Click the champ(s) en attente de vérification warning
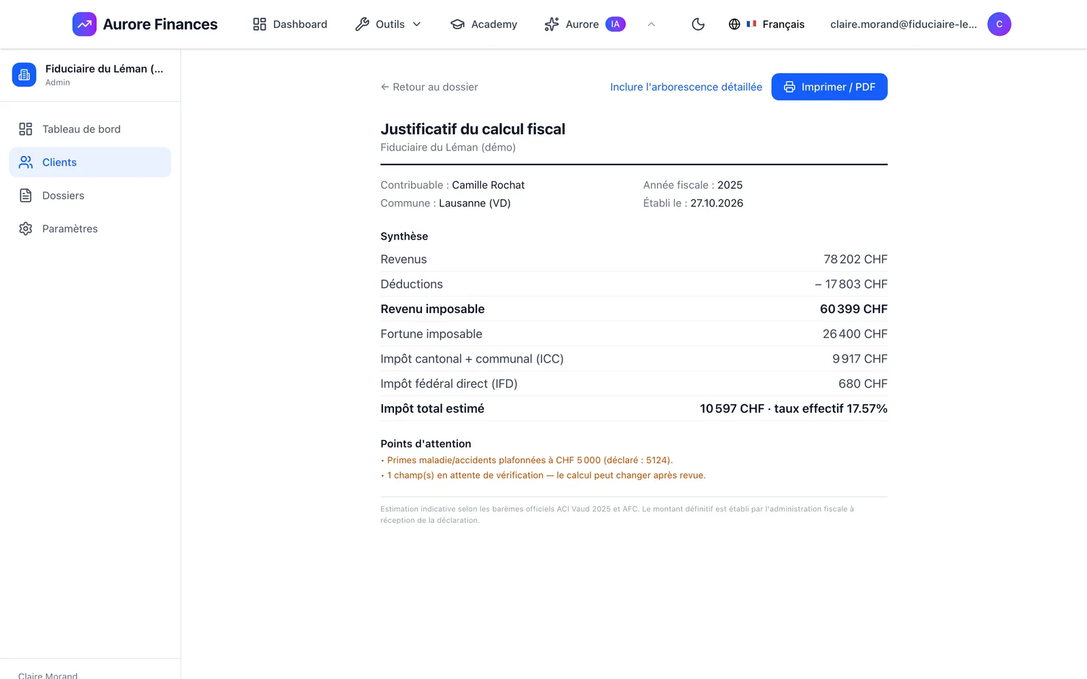 (x=543, y=475)
